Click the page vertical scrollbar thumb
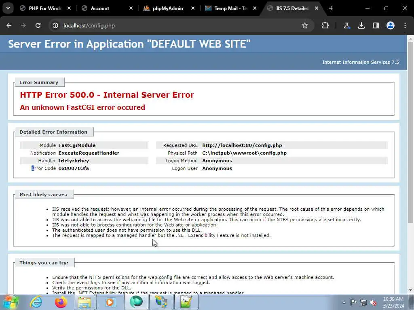Image resolution: width=414 pixels, height=310 pixels. click(410, 132)
